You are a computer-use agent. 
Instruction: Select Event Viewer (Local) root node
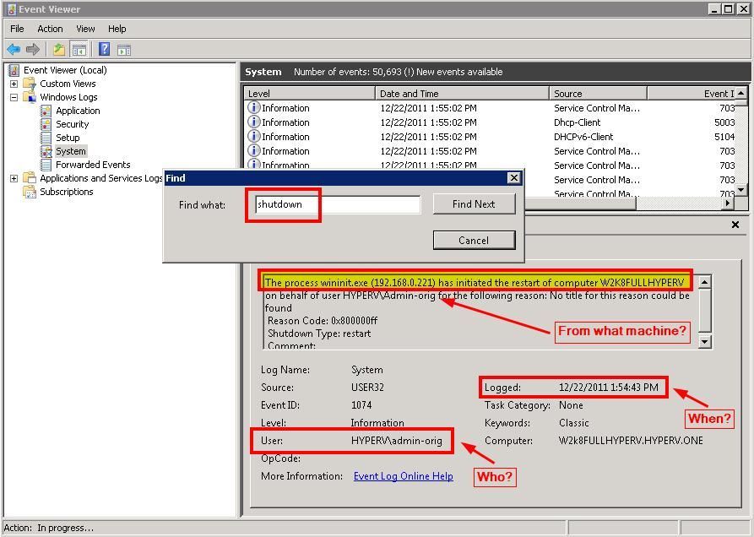click(65, 70)
